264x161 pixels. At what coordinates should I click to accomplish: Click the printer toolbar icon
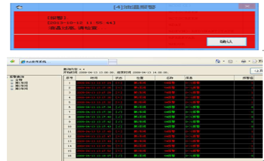pyautogui.click(x=244, y=61)
